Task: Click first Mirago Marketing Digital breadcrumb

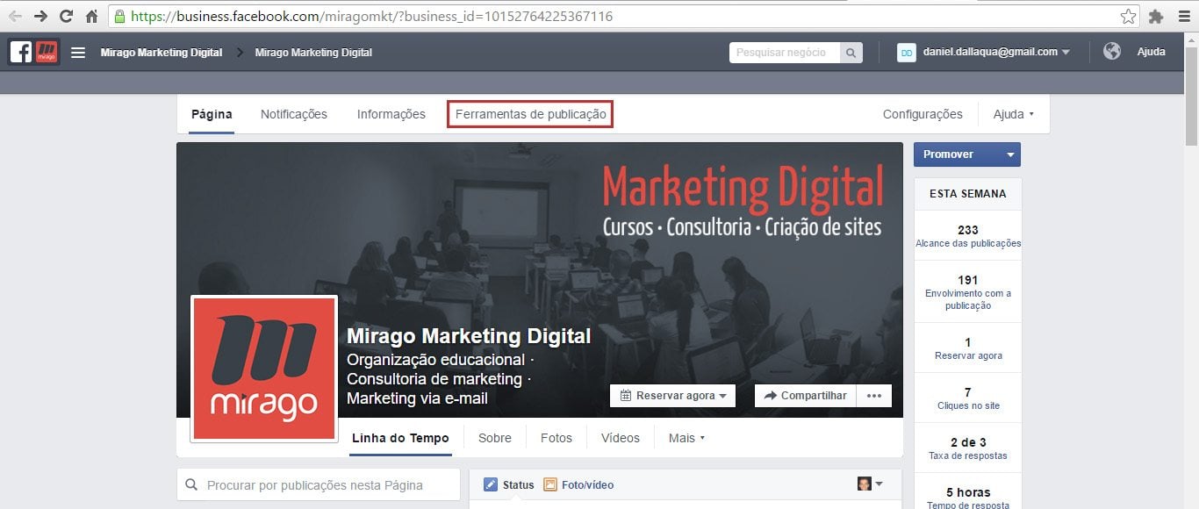Action: (x=162, y=53)
